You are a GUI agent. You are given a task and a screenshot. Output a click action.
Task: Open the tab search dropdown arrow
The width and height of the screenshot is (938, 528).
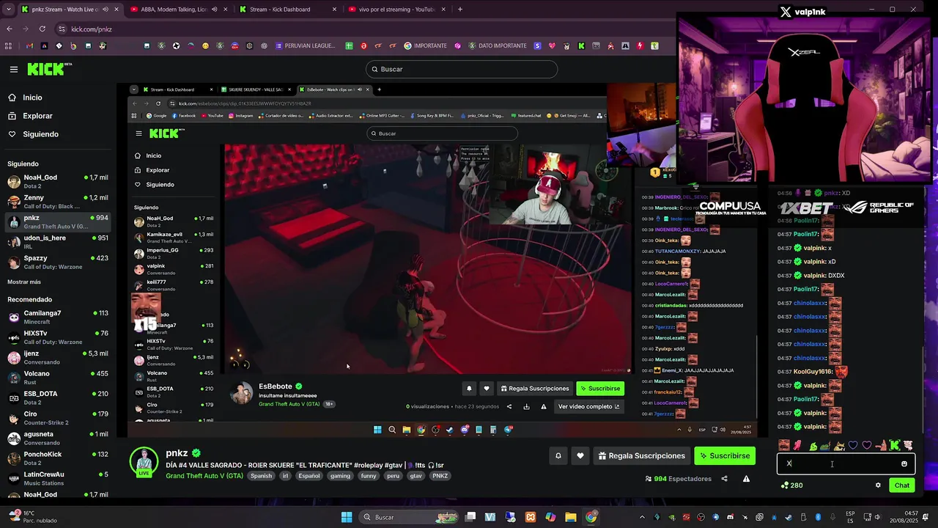click(x=7, y=10)
